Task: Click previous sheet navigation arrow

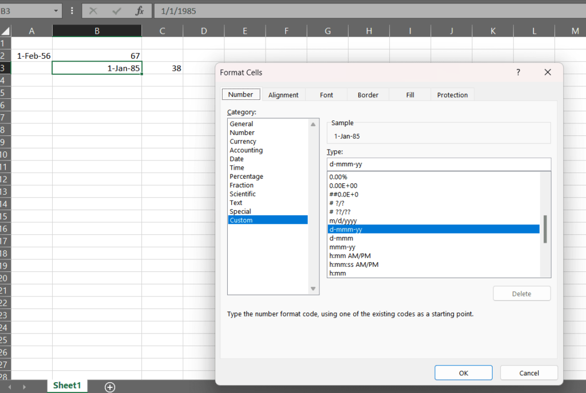Action: pos(10,387)
